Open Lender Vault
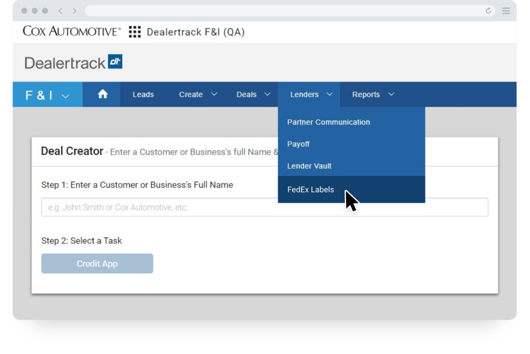Viewport: 530px width, 354px height. (x=308, y=166)
